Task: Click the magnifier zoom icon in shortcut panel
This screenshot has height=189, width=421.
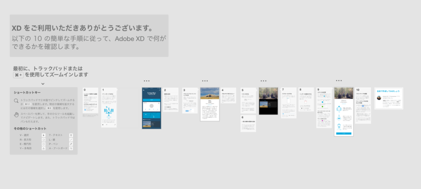Action: click(16, 101)
